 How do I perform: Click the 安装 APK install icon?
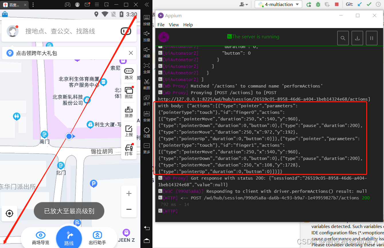click(x=147, y=116)
